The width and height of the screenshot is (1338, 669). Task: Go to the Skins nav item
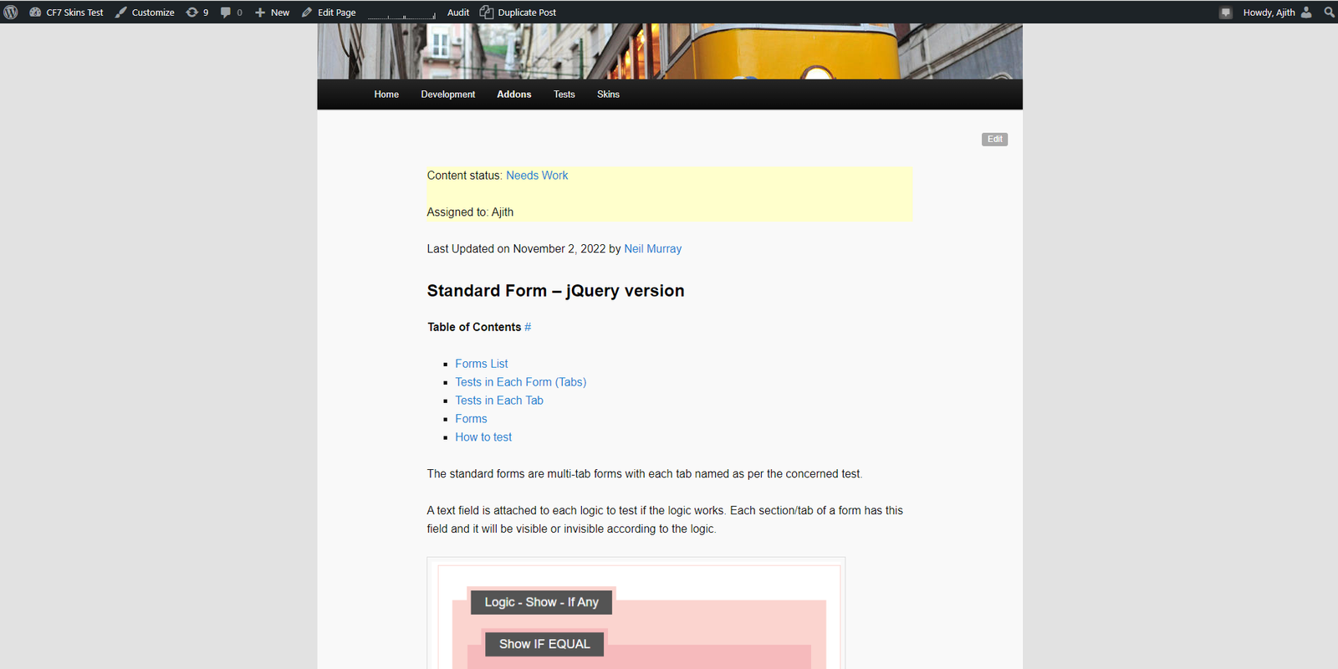click(608, 94)
